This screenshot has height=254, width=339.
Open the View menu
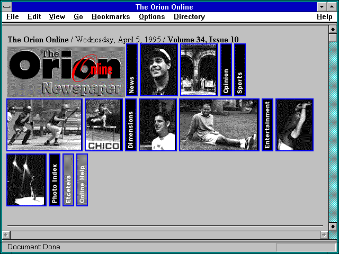(57, 17)
